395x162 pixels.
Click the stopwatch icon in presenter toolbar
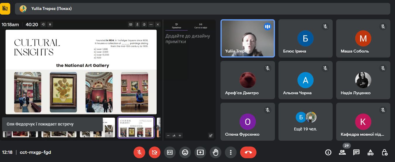coord(144,25)
